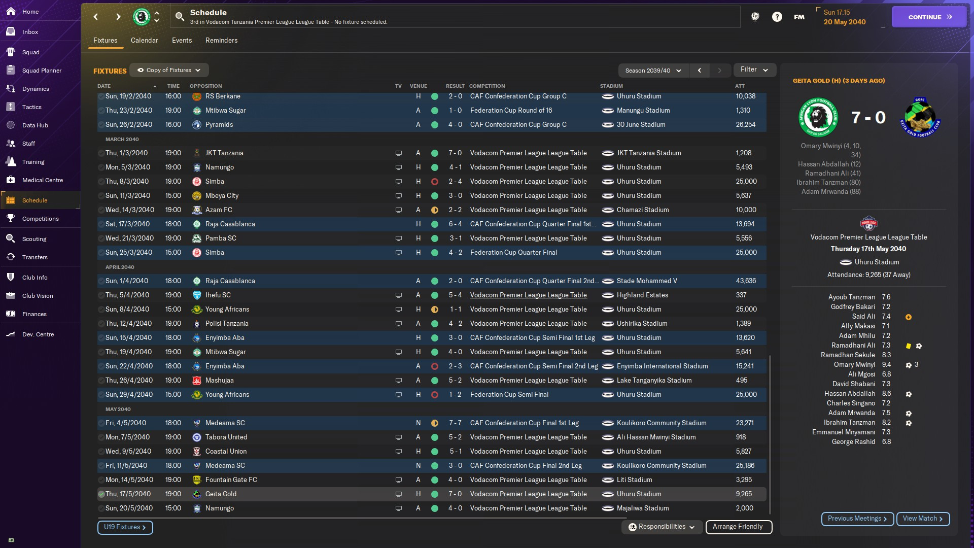Switch to the Reminders tab

221,40
